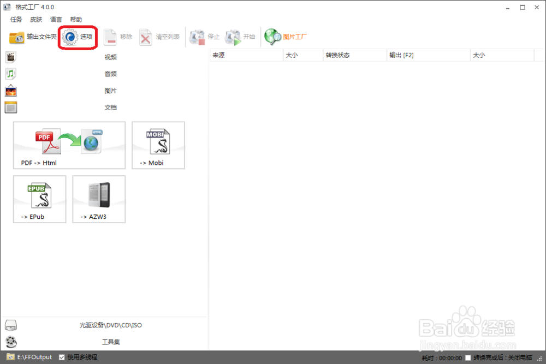Collapse the 文档 category section
The height and width of the screenshot is (364, 546).
110,108
